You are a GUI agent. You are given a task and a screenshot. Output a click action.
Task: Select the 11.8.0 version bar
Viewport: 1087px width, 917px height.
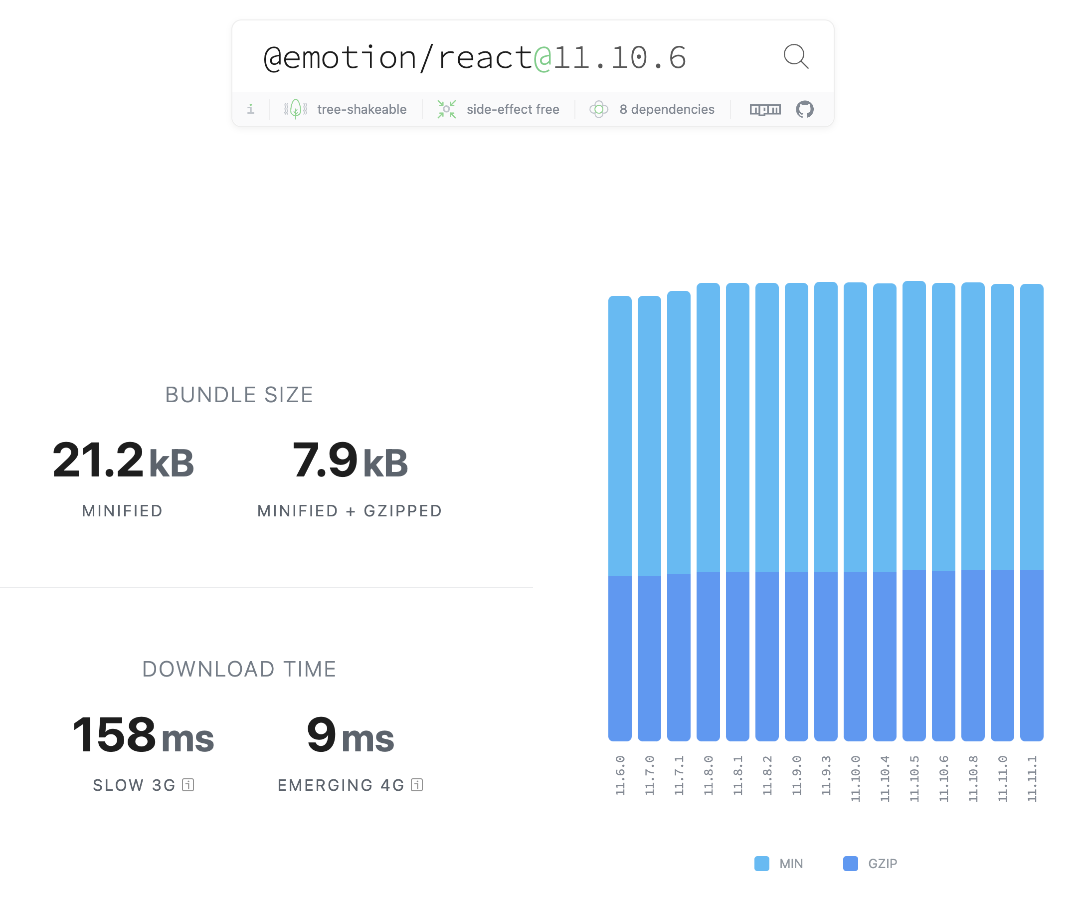point(708,520)
